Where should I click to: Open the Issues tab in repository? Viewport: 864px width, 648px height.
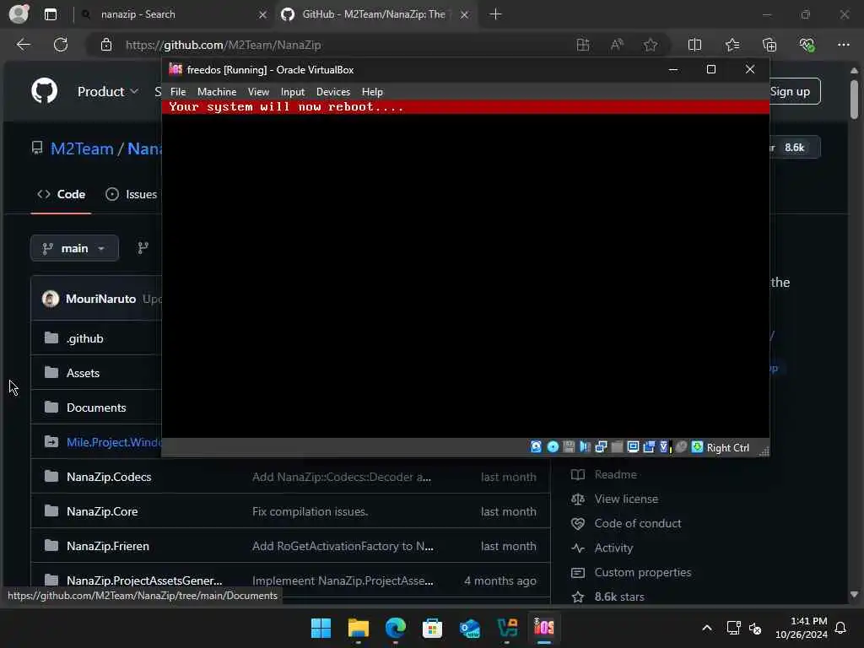[132, 195]
